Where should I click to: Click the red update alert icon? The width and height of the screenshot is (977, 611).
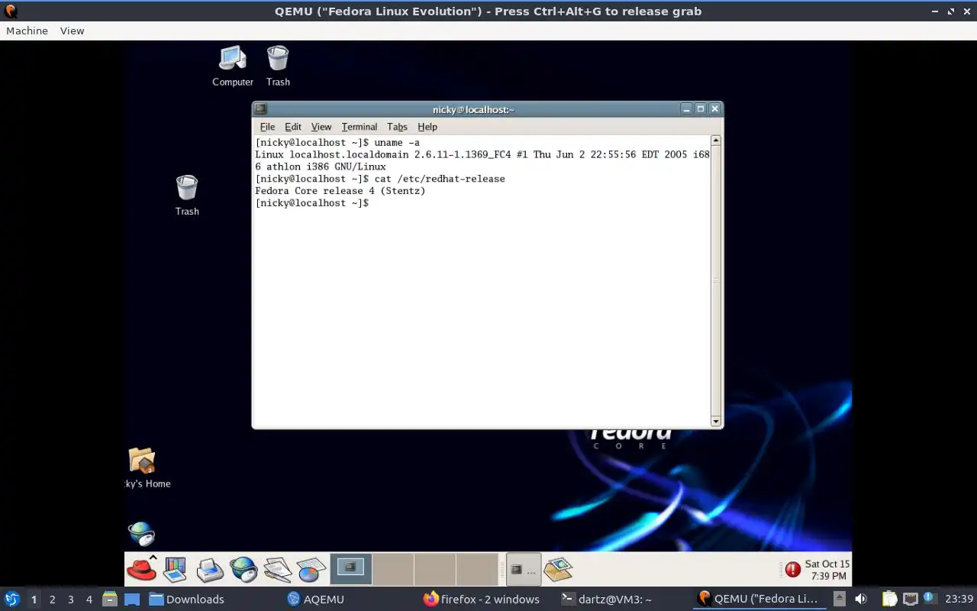pos(792,570)
